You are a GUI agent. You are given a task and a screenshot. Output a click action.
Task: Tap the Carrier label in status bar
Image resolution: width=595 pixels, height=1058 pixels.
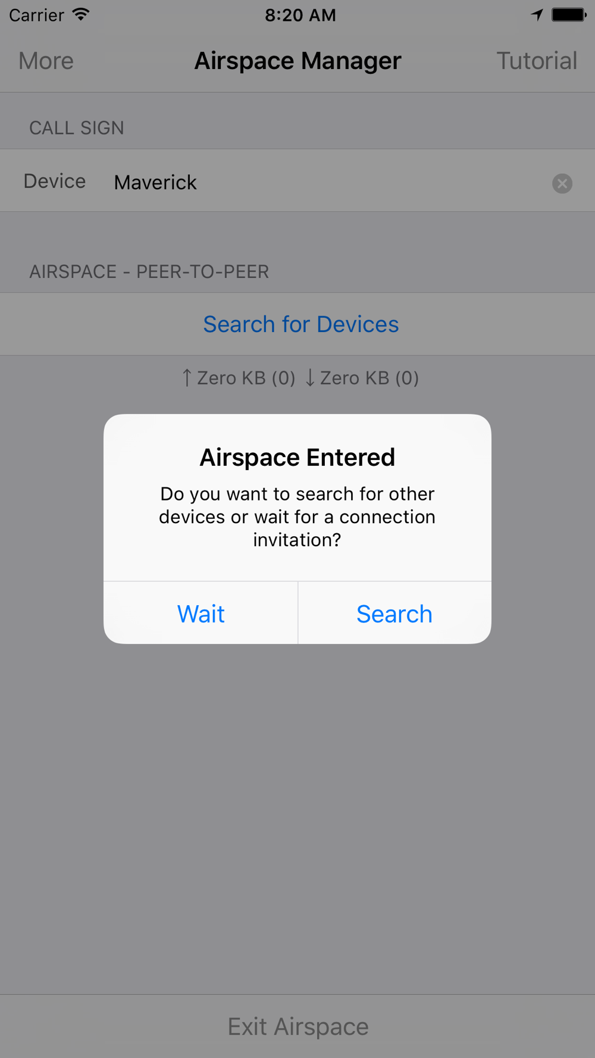click(x=36, y=15)
